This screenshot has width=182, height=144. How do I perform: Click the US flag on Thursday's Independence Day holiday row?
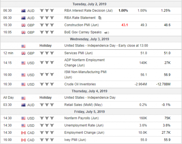(x=23, y=98)
